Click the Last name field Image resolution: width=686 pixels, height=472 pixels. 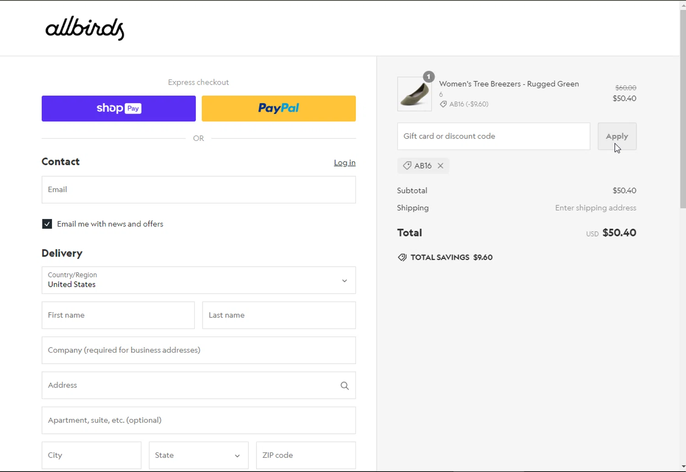coord(279,315)
